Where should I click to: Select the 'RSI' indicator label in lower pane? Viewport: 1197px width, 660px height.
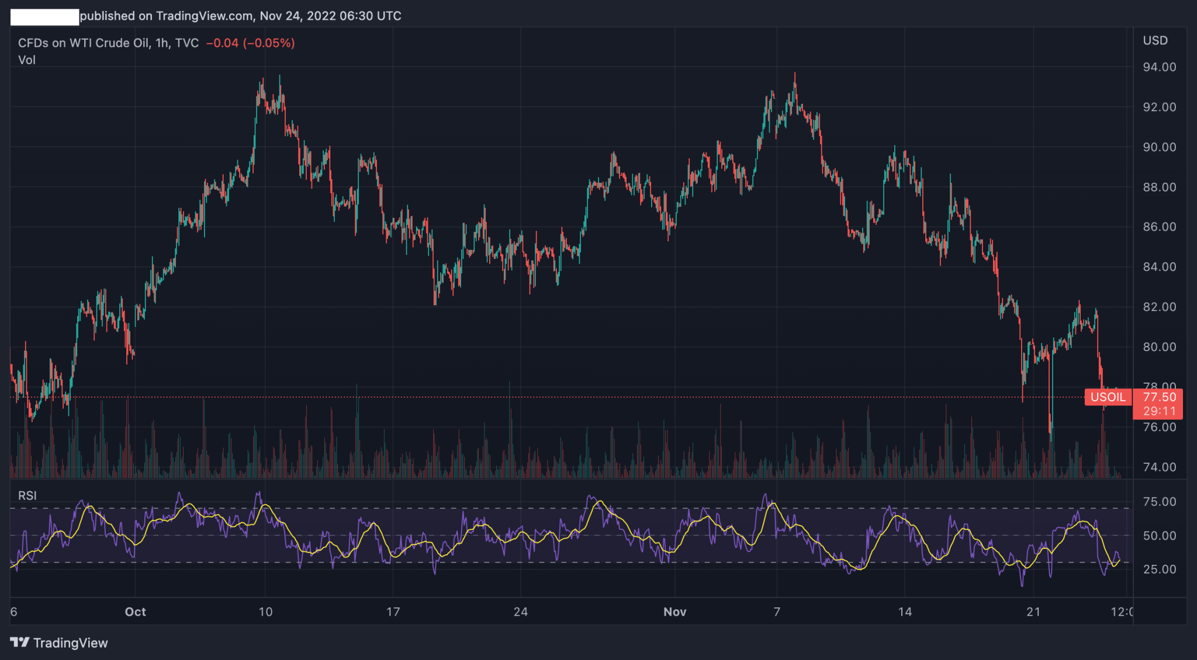(x=26, y=495)
